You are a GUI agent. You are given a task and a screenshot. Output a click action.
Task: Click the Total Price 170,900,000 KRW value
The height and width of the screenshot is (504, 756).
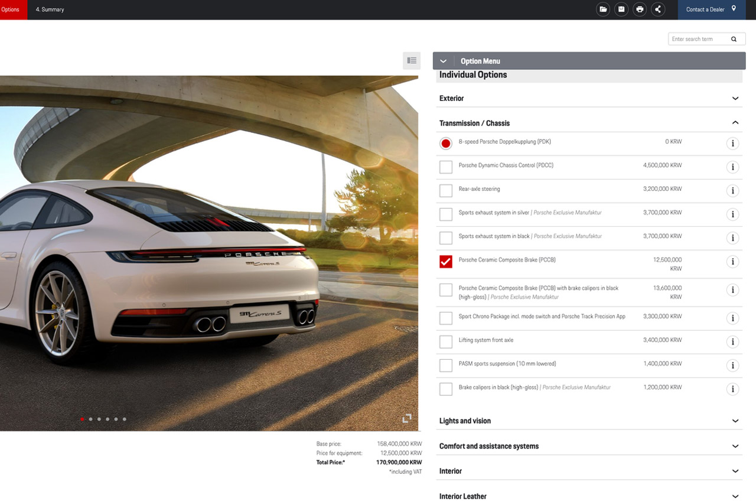[x=399, y=463]
